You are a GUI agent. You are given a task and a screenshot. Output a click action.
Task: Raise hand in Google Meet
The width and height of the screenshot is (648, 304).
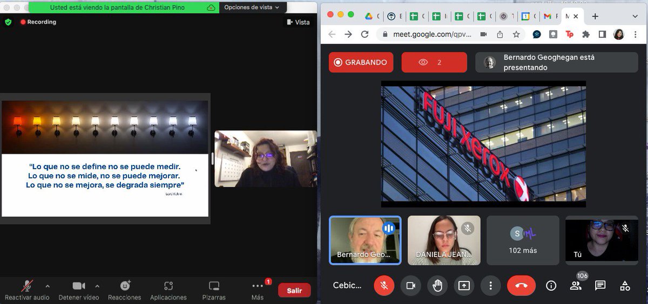(437, 286)
